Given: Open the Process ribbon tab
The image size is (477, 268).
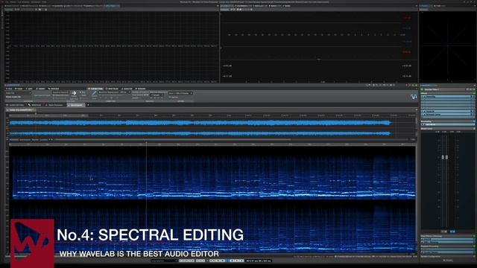Looking at the screenshot, I should tap(54, 89).
